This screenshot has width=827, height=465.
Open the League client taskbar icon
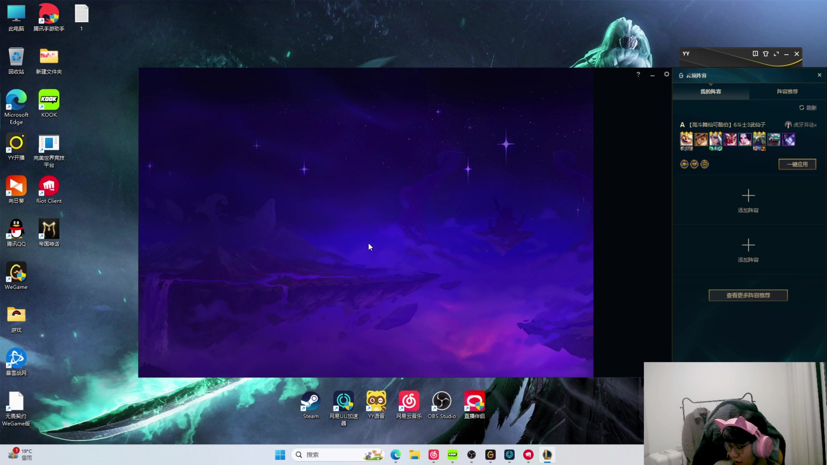coord(547,455)
